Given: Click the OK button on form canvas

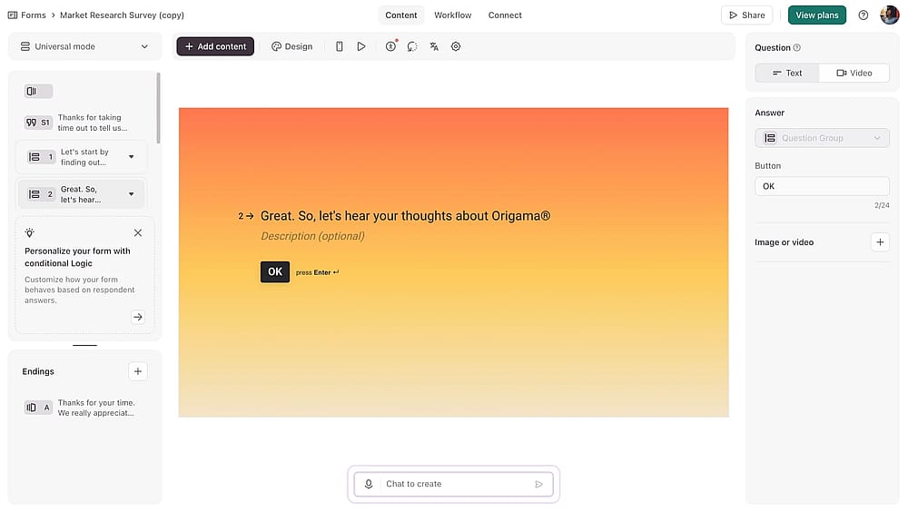Looking at the screenshot, I should [x=275, y=271].
